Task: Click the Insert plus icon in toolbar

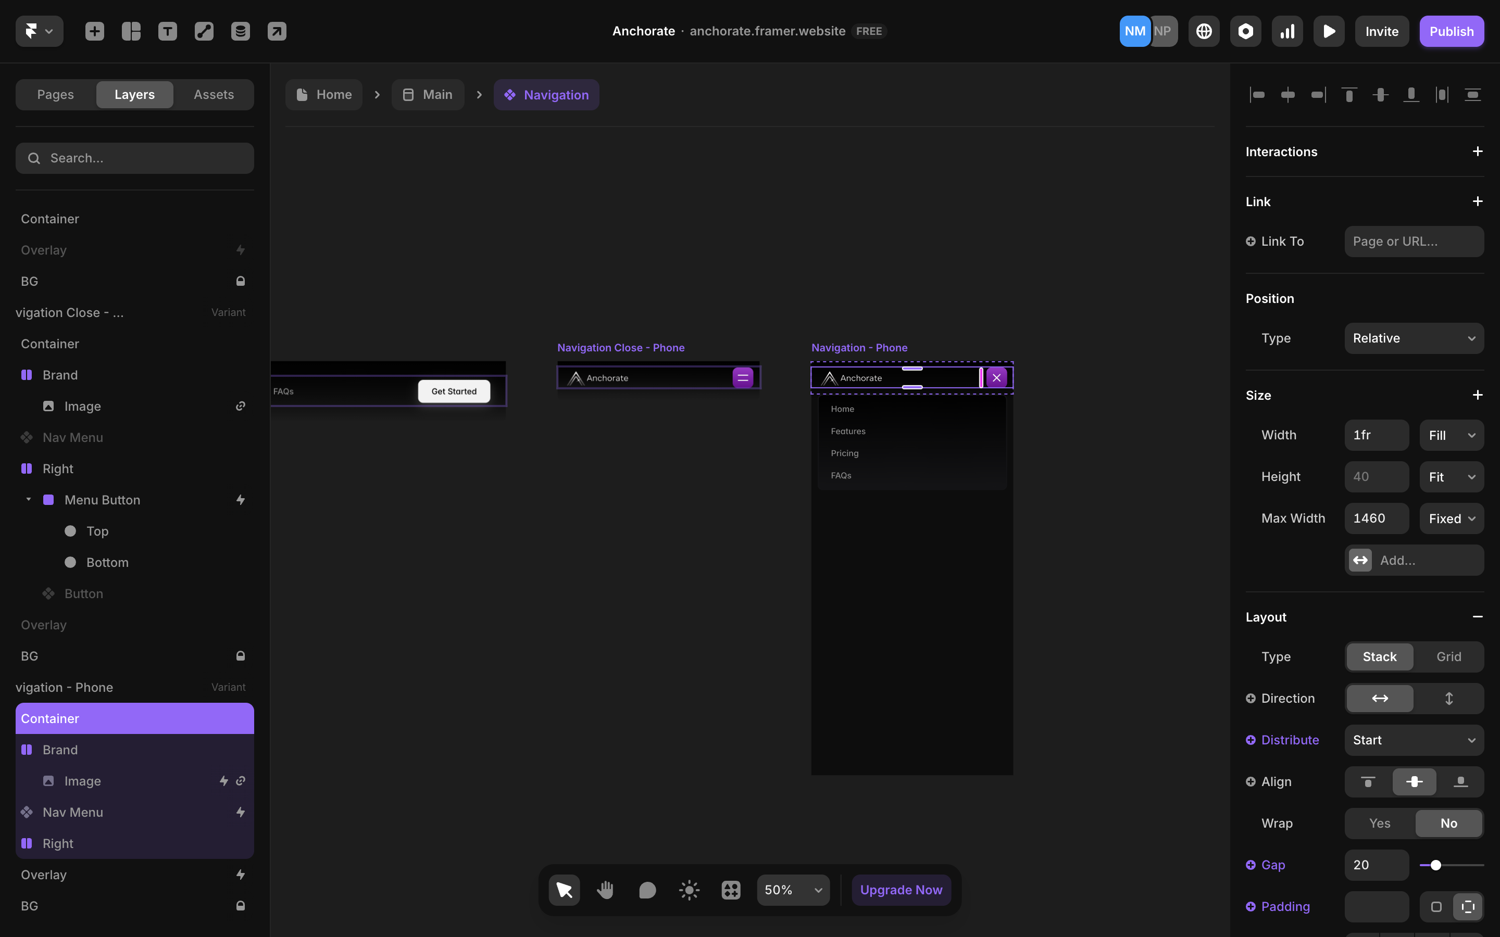Action: coord(94,31)
